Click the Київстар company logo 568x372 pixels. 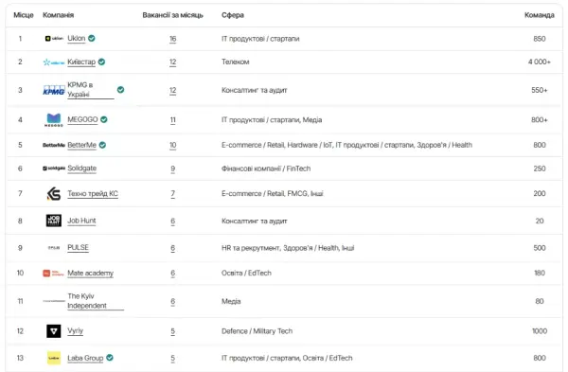coord(54,62)
